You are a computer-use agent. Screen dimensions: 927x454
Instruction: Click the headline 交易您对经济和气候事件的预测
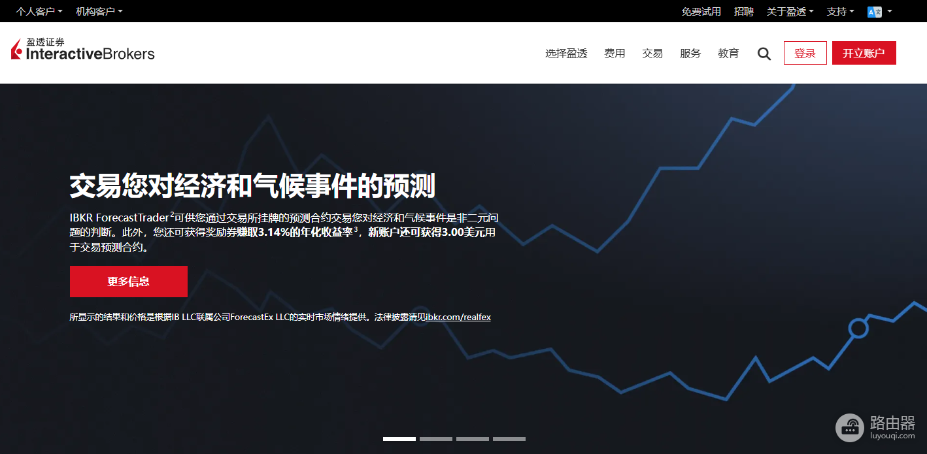click(252, 186)
